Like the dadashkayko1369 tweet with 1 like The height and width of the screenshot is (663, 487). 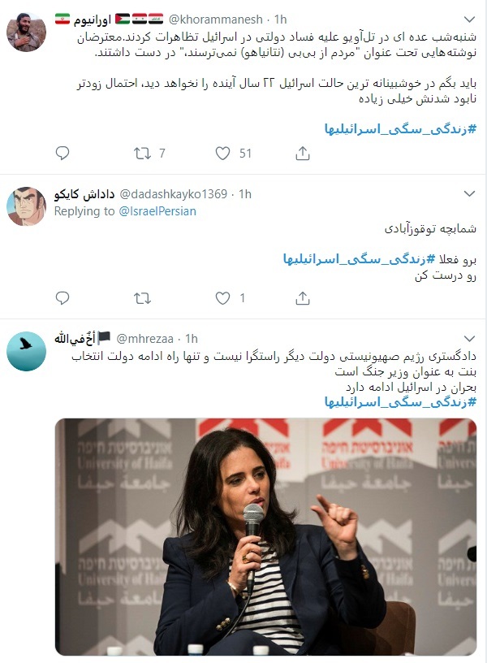click(x=222, y=298)
